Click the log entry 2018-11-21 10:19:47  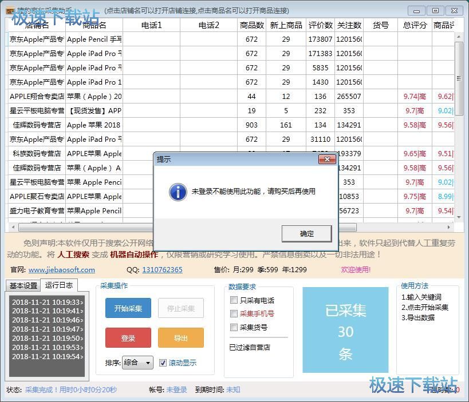(x=47, y=329)
